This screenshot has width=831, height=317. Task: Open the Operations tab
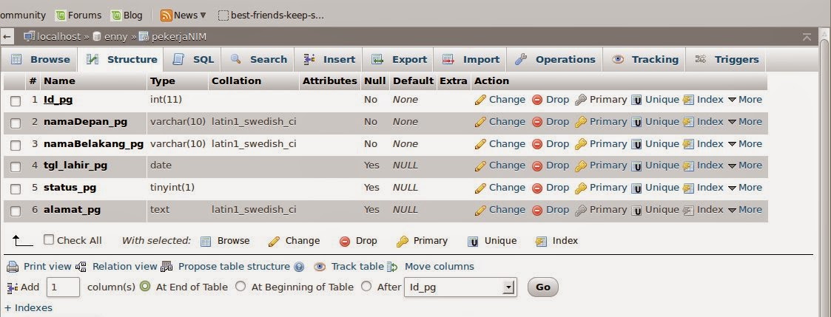(555, 60)
